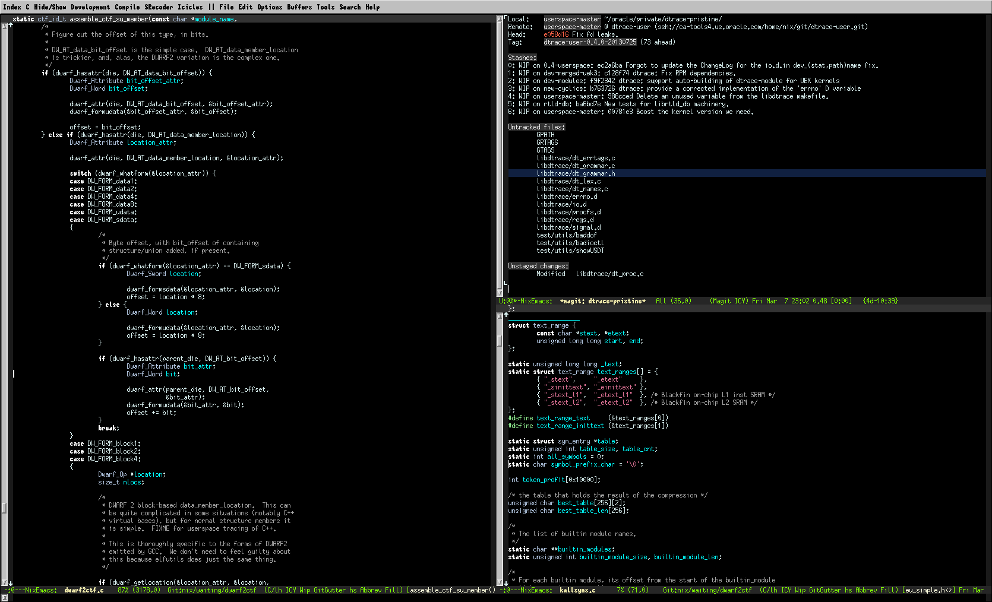Click kallsyms.c buffer name in mode line
Image resolution: width=992 pixels, height=602 pixels.
coord(577,590)
